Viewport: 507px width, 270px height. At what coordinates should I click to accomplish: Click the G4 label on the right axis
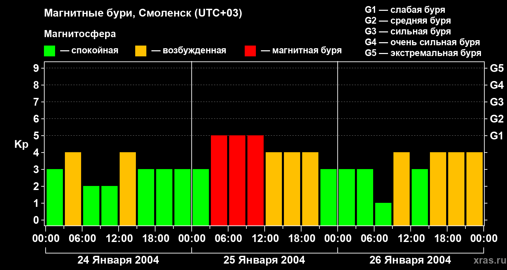tap(497, 85)
